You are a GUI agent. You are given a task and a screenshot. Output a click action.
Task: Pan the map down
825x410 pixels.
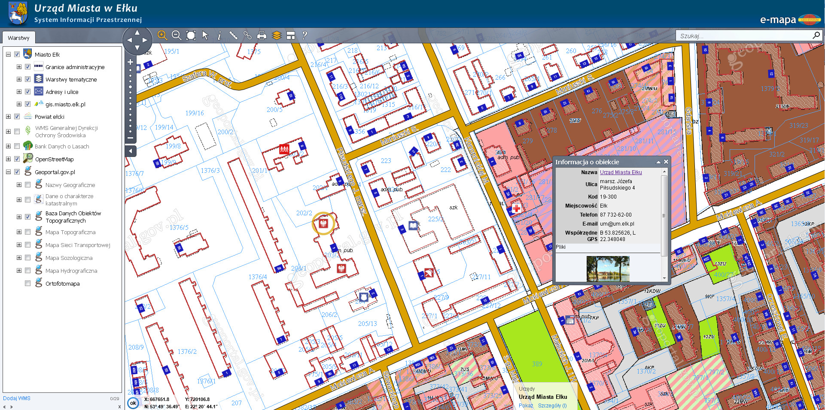point(137,48)
